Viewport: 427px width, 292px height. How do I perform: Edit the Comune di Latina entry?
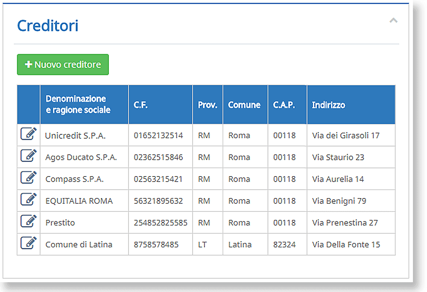tap(29, 243)
